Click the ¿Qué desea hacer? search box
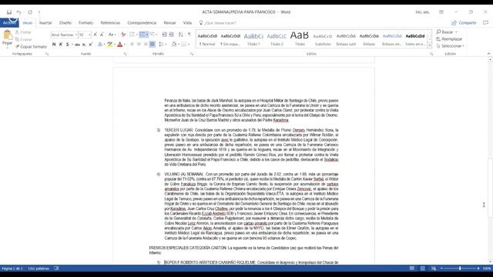493x277 pixels. tap(220, 23)
